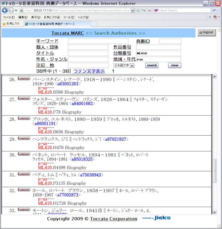The height and width of the screenshot is (229, 222).
Task: Click the results list scroll down arrow
Action: [x=214, y=212]
